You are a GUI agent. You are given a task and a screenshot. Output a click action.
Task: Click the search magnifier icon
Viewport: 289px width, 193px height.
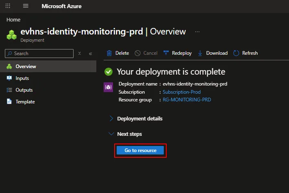click(10, 54)
